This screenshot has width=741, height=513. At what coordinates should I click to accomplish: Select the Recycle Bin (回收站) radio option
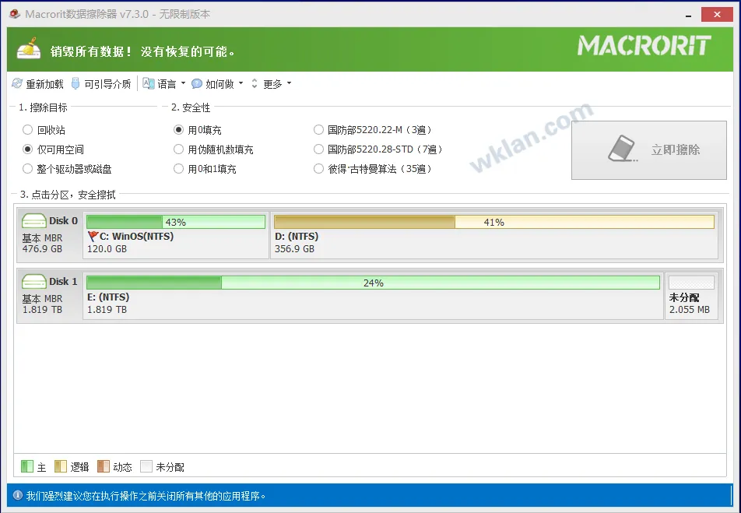tap(27, 129)
